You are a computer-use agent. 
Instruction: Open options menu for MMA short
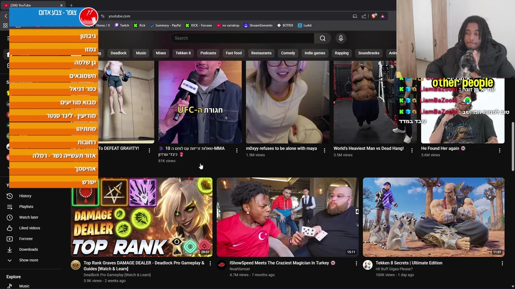(x=237, y=151)
